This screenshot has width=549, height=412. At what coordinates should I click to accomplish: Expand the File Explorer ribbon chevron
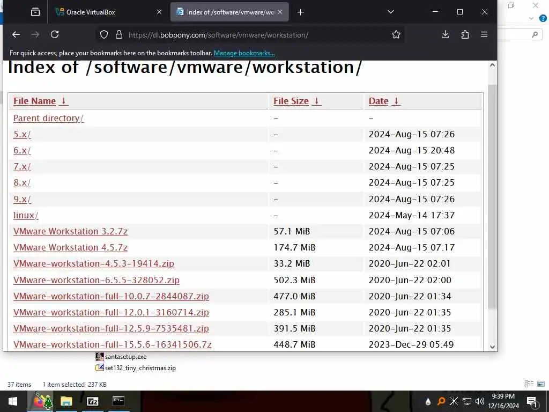[x=531, y=19]
